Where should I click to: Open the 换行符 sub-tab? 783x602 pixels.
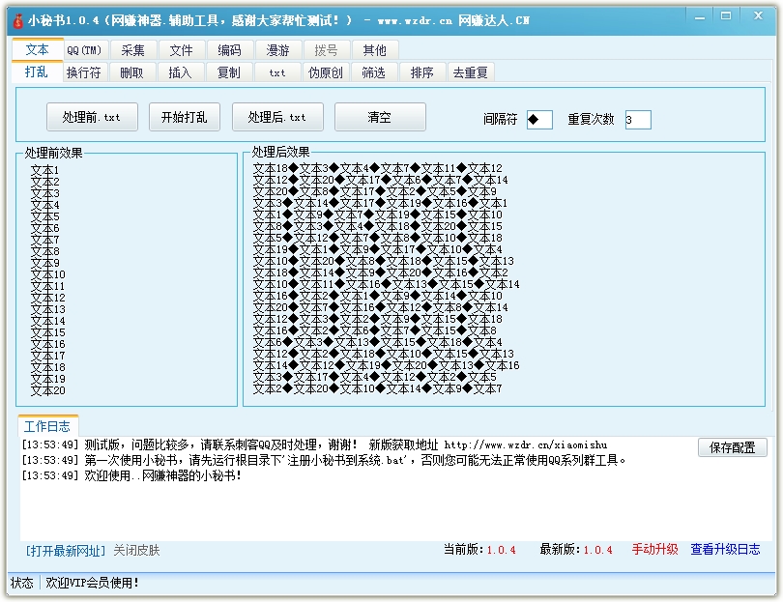click(x=83, y=72)
